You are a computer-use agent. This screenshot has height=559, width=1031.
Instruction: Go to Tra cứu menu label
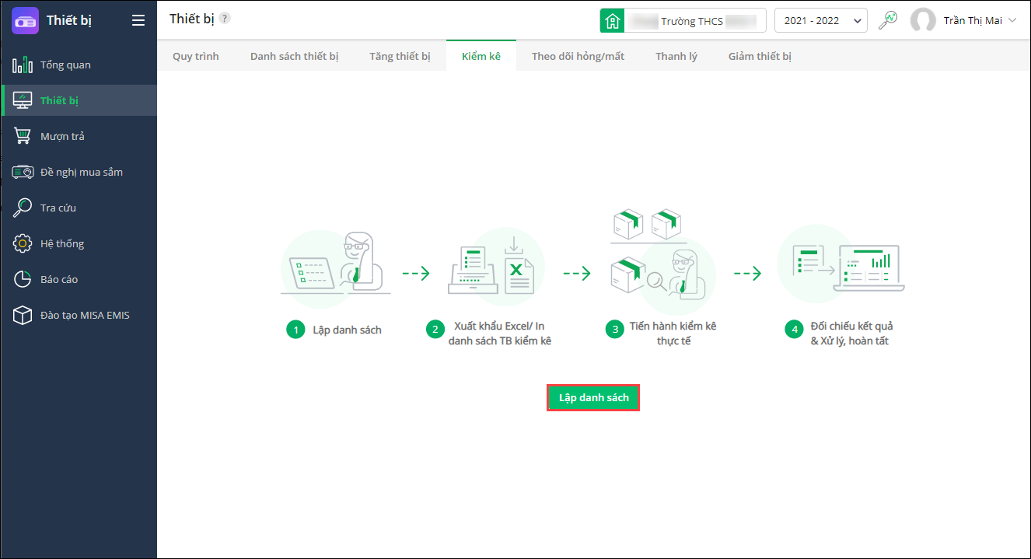[x=58, y=208]
